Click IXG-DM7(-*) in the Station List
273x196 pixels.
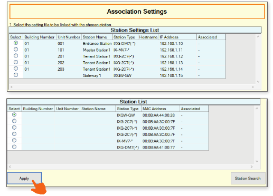(128, 148)
